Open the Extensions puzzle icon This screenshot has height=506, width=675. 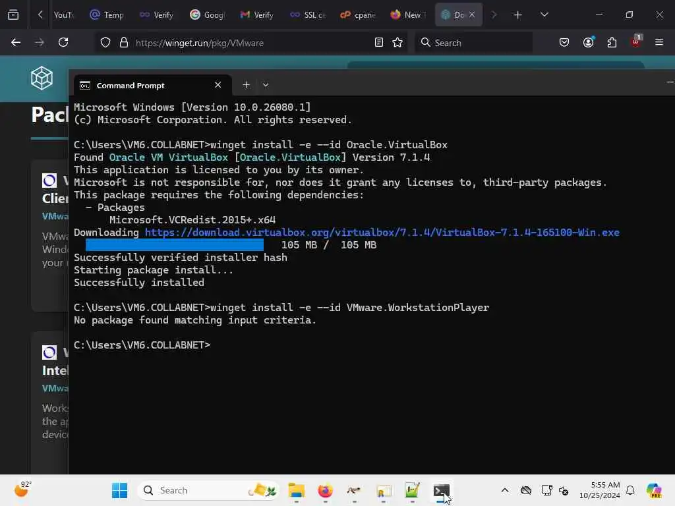[x=612, y=43]
